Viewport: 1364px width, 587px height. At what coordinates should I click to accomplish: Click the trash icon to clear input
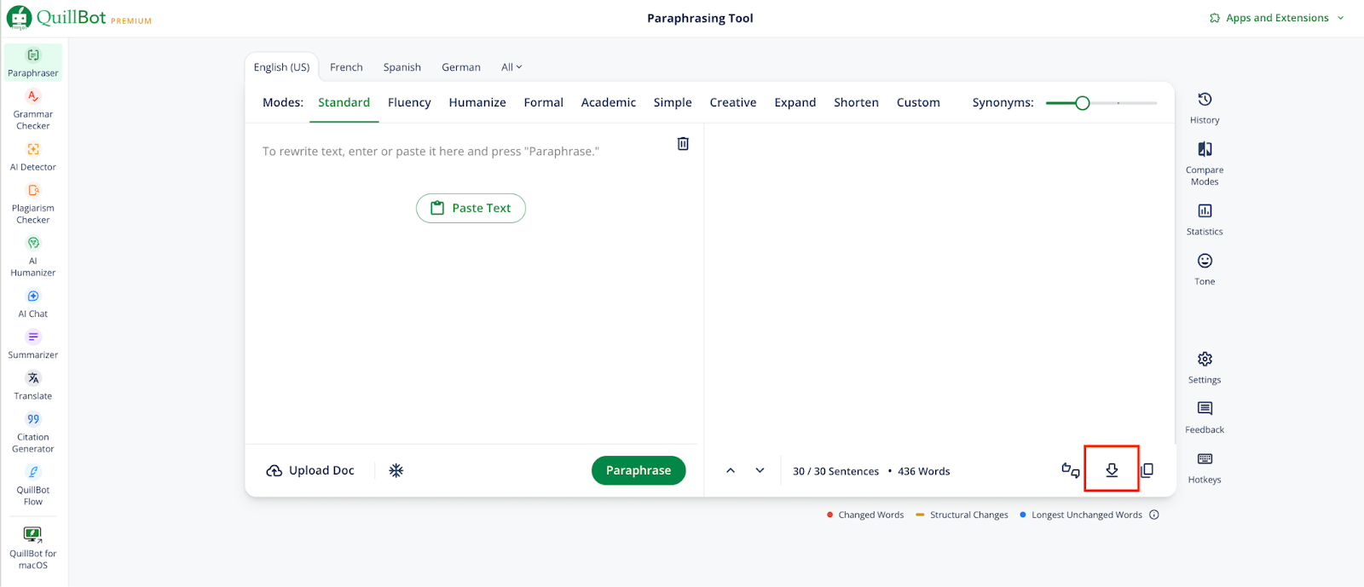[683, 144]
